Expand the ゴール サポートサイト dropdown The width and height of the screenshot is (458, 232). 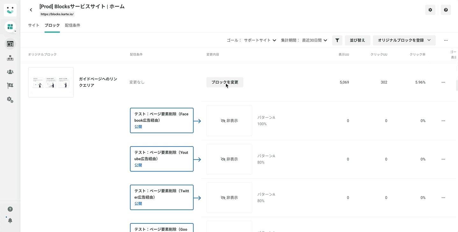pos(260,40)
